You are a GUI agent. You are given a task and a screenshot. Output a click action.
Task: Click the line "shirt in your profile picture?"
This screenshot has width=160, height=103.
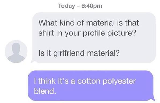pyautogui.click(x=87, y=33)
